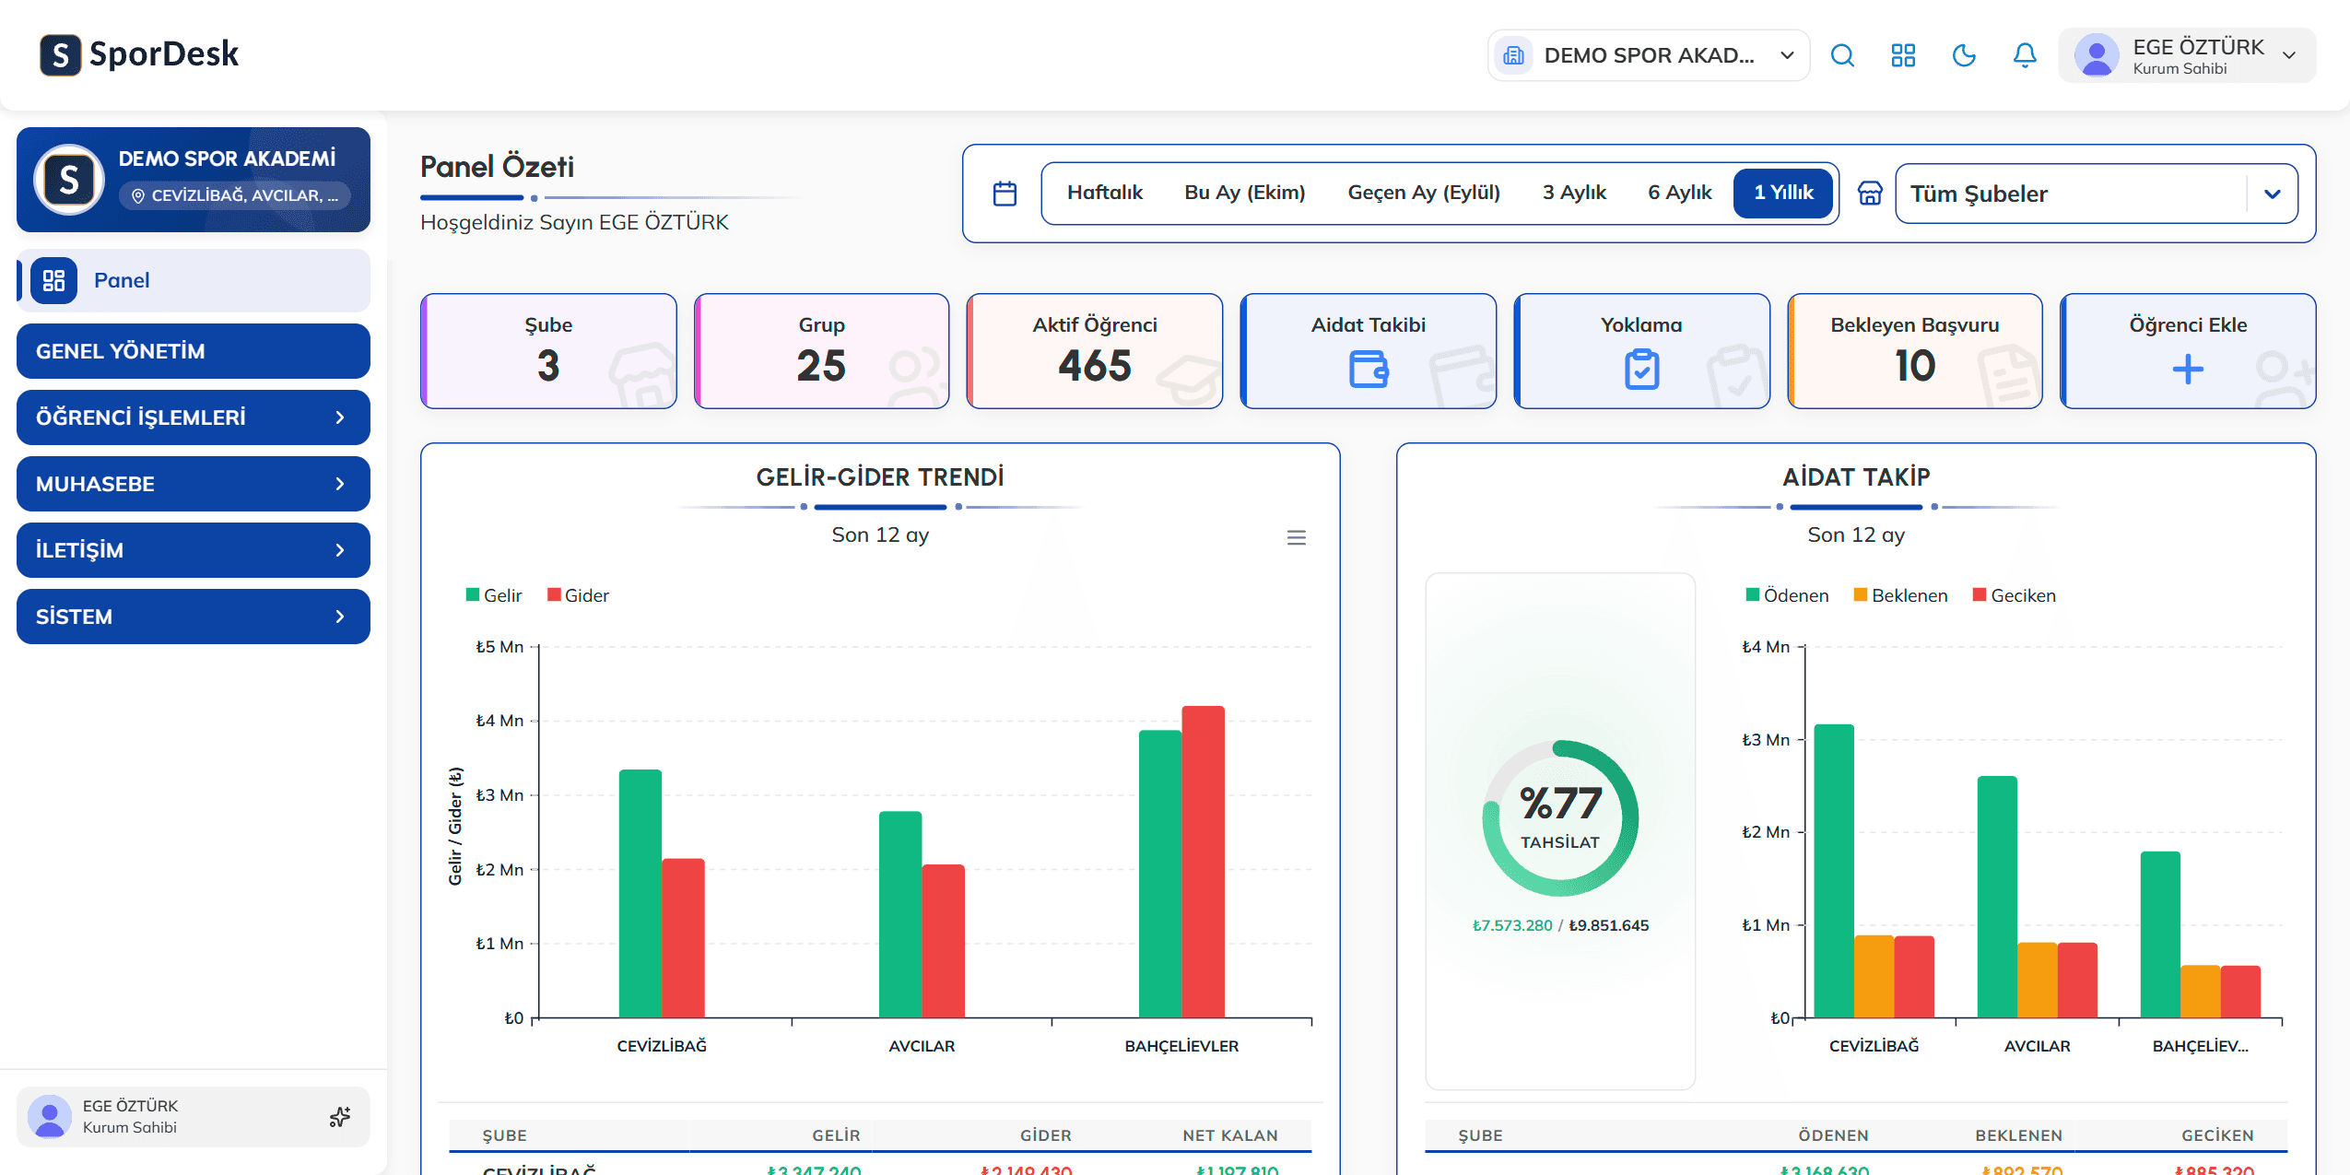The height and width of the screenshot is (1175, 2350).
Task: Open the search magnifier icon
Action: [x=1842, y=55]
